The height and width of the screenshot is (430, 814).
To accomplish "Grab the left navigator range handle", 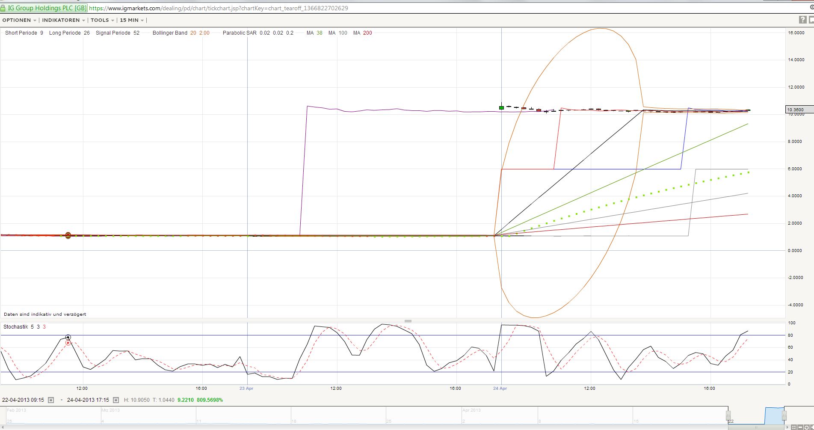I will coord(728,415).
